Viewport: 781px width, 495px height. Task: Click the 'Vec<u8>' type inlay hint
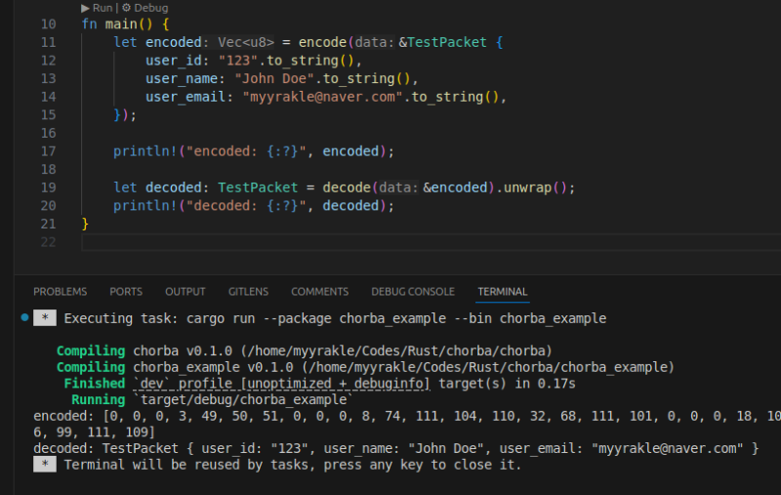click(246, 42)
